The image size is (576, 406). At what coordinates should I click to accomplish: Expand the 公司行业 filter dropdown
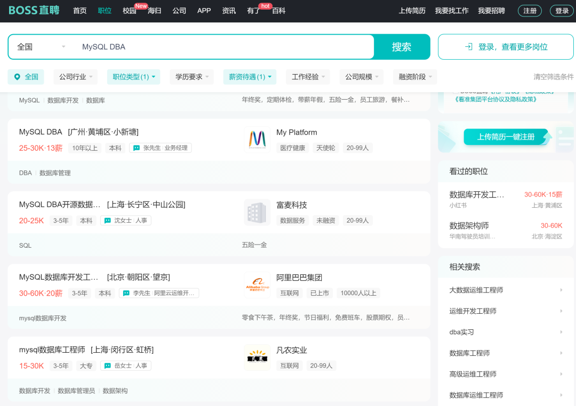76,77
